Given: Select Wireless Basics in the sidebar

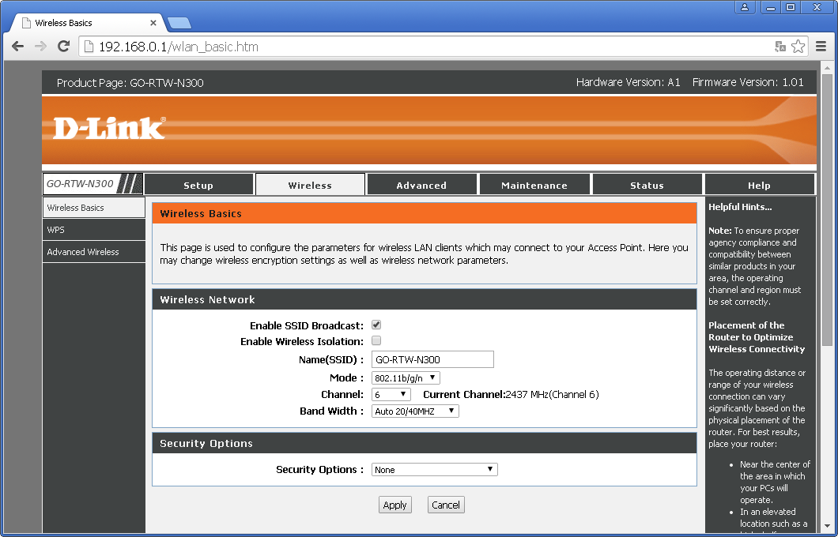Looking at the screenshot, I should coord(93,208).
